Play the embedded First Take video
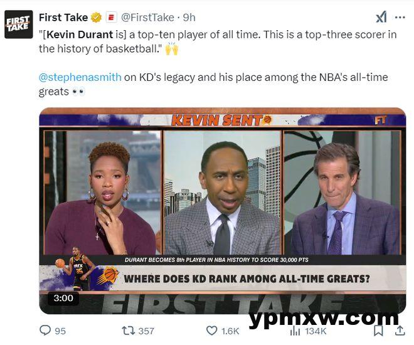This screenshot has height=345, width=414. pyautogui.click(x=223, y=211)
